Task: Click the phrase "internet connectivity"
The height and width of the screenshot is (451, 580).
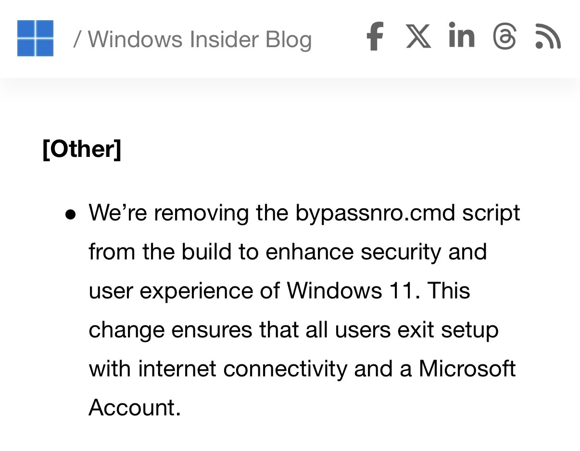Action: tap(242, 369)
